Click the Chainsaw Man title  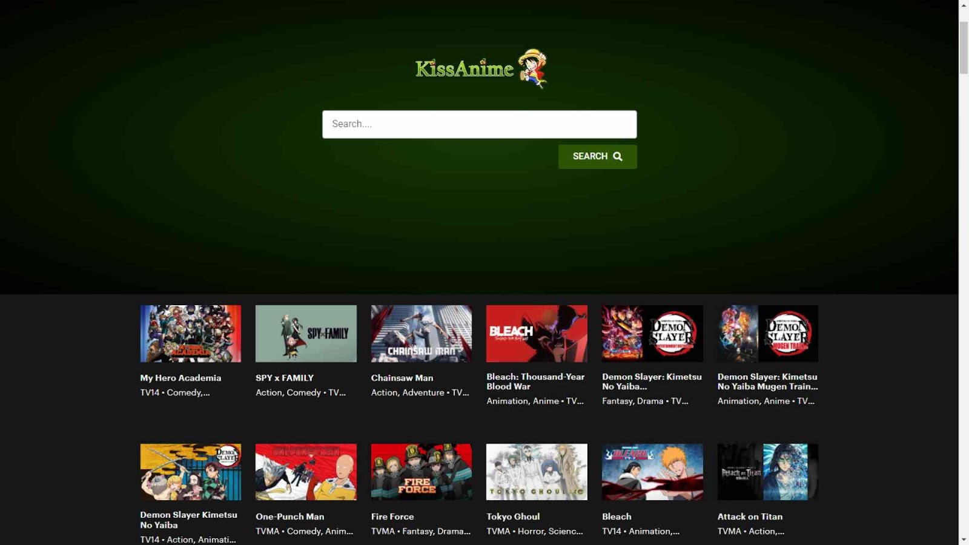(x=402, y=378)
